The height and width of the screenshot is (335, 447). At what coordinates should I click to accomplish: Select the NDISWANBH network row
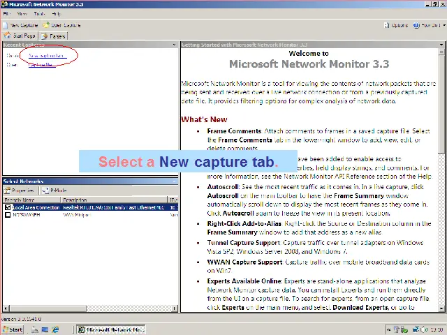91,215
